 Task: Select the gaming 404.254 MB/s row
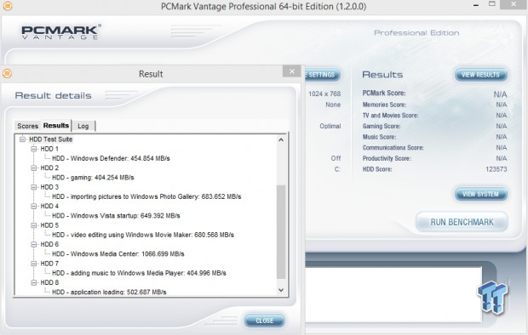[93, 178]
